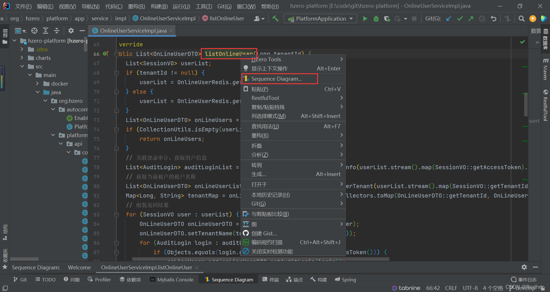This screenshot has height=292, width=550.
Task: Open the TODO tool window
Action: coord(45,279)
